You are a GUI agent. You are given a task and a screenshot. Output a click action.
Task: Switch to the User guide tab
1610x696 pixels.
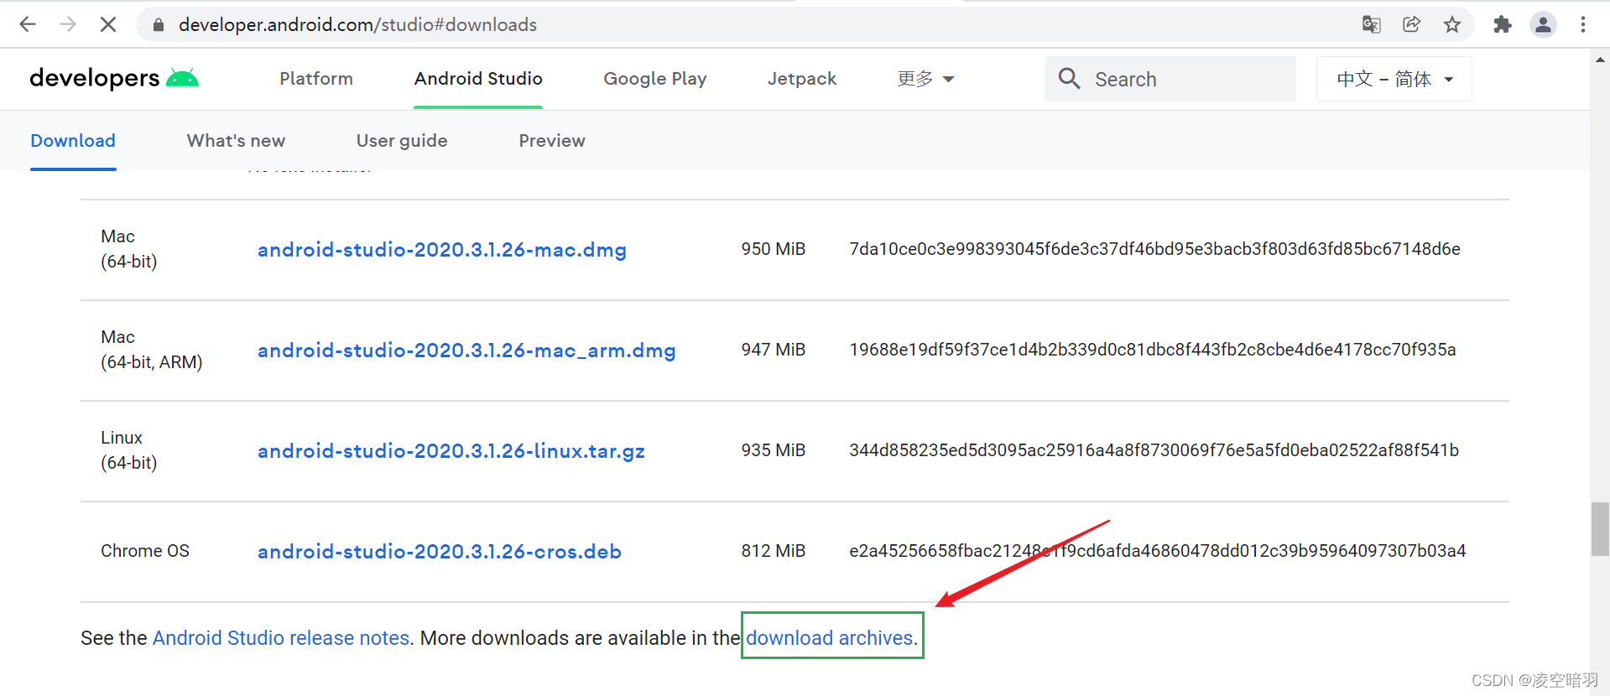coord(402,141)
